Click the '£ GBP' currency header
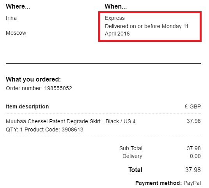Viewport: 209px width, 188px height. click(x=193, y=106)
